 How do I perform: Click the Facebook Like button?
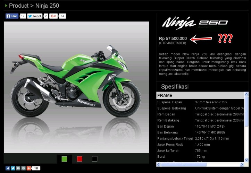[12, 16]
